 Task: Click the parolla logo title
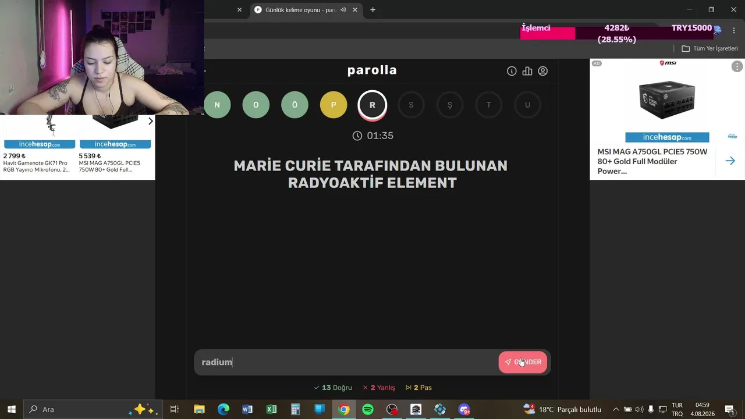click(x=372, y=70)
